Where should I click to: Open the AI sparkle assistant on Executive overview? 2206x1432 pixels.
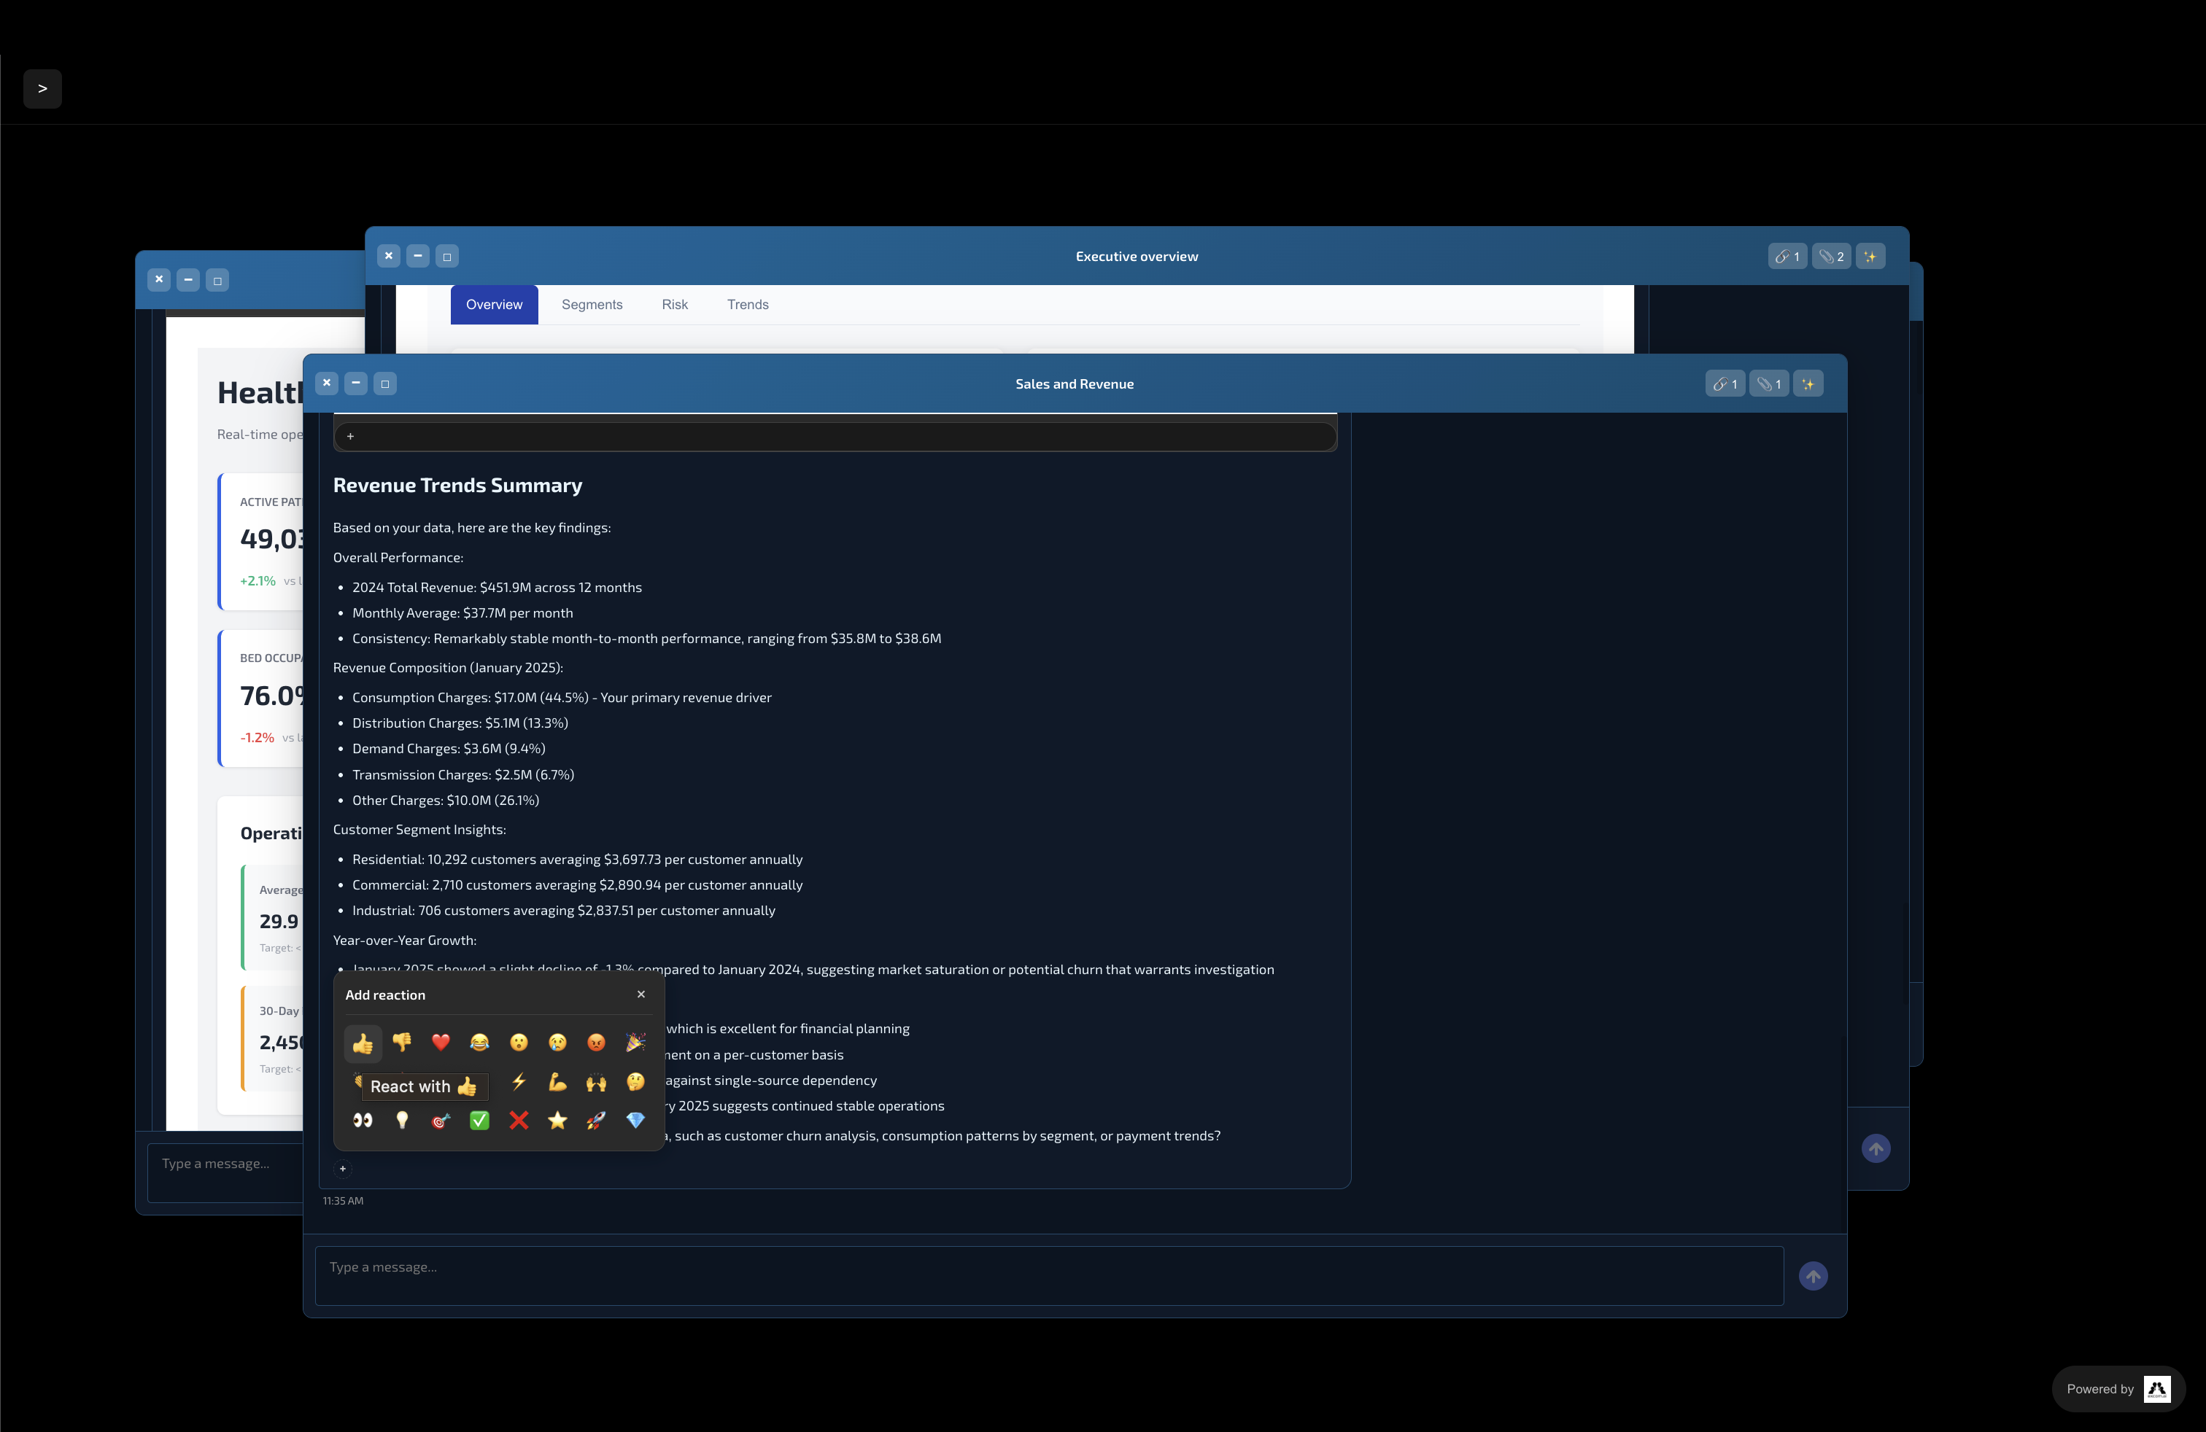click(x=1871, y=257)
